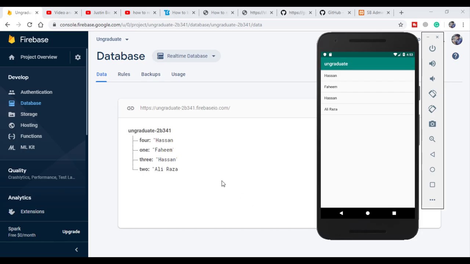Image resolution: width=470 pixels, height=264 pixels.
Task: Take emulator screenshot with camera icon
Action: (x=432, y=124)
